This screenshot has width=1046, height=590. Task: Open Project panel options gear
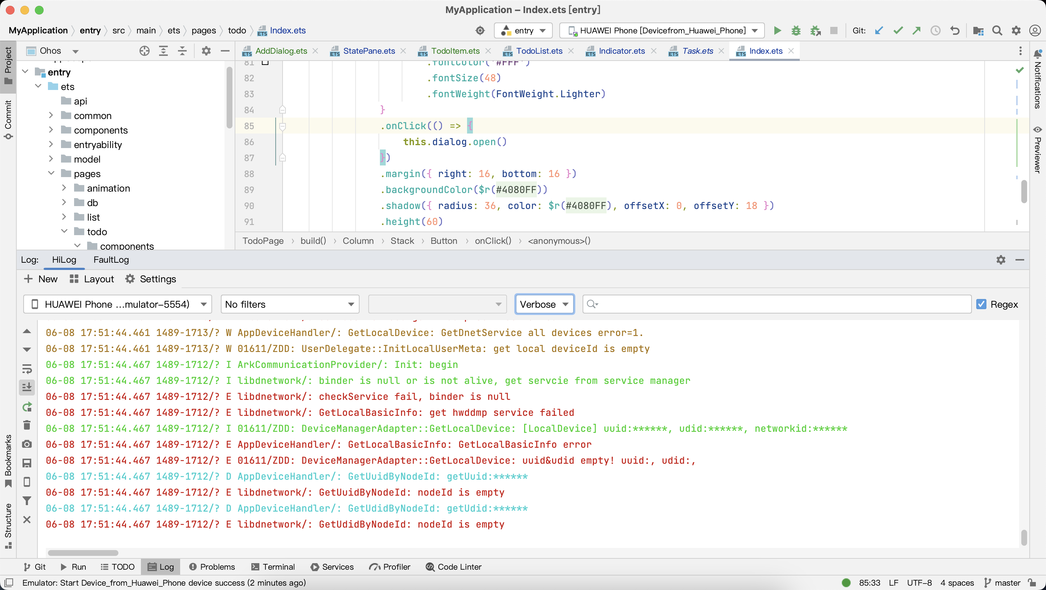coord(206,51)
